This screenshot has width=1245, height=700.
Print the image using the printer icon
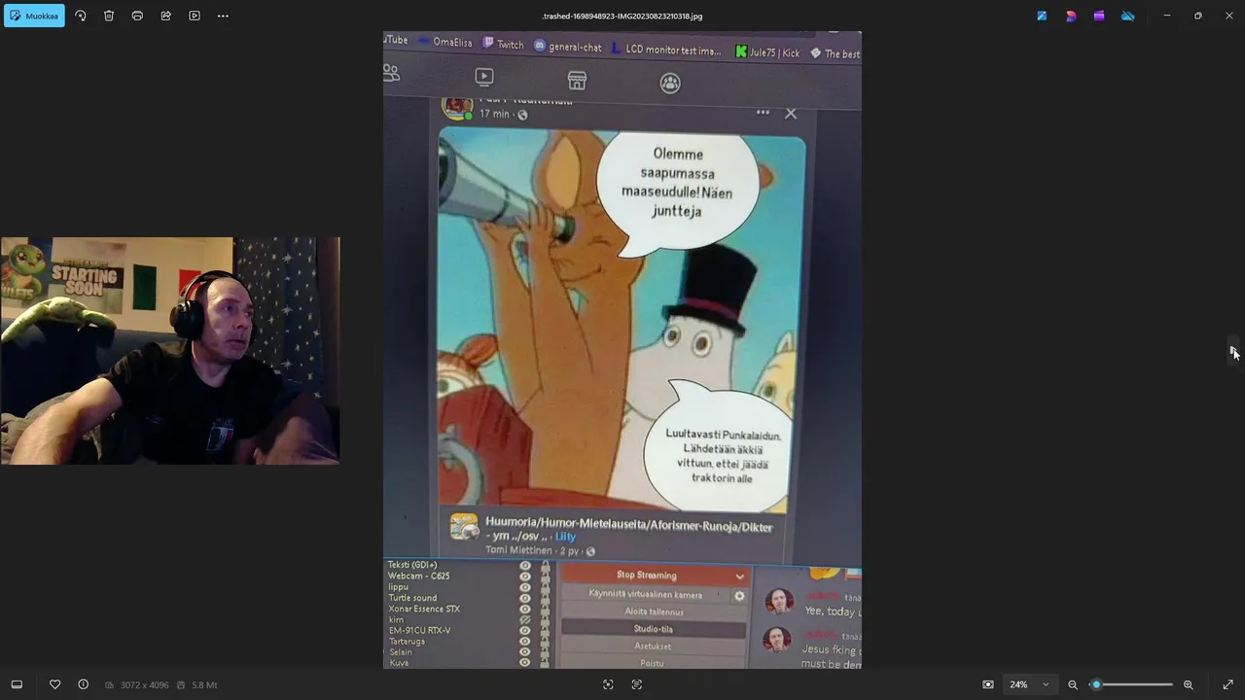click(x=137, y=16)
